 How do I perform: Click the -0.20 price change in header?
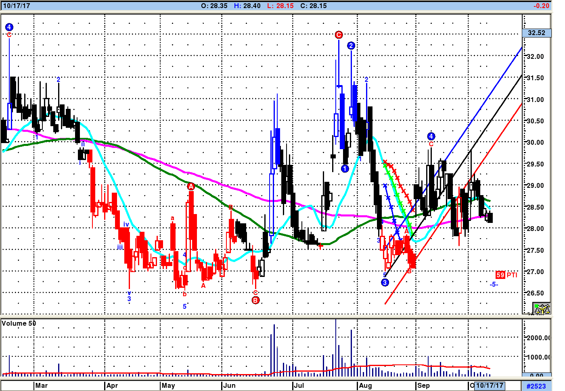pyautogui.click(x=541, y=6)
